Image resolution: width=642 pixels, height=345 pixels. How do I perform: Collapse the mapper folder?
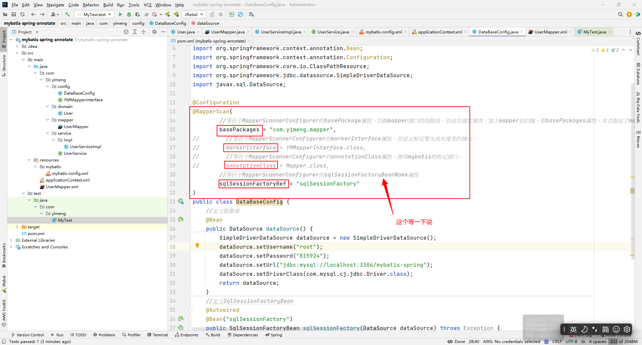[47, 120]
